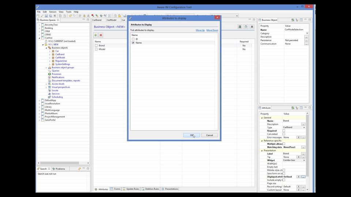Click the X button next to Error messages
Image resolution: width=351 pixels, height=197 pixels.
(x=299, y=138)
